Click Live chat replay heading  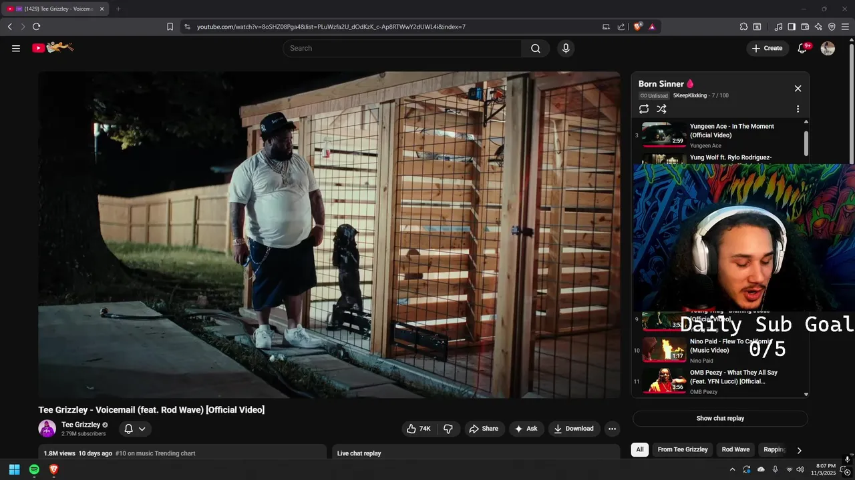point(359,453)
